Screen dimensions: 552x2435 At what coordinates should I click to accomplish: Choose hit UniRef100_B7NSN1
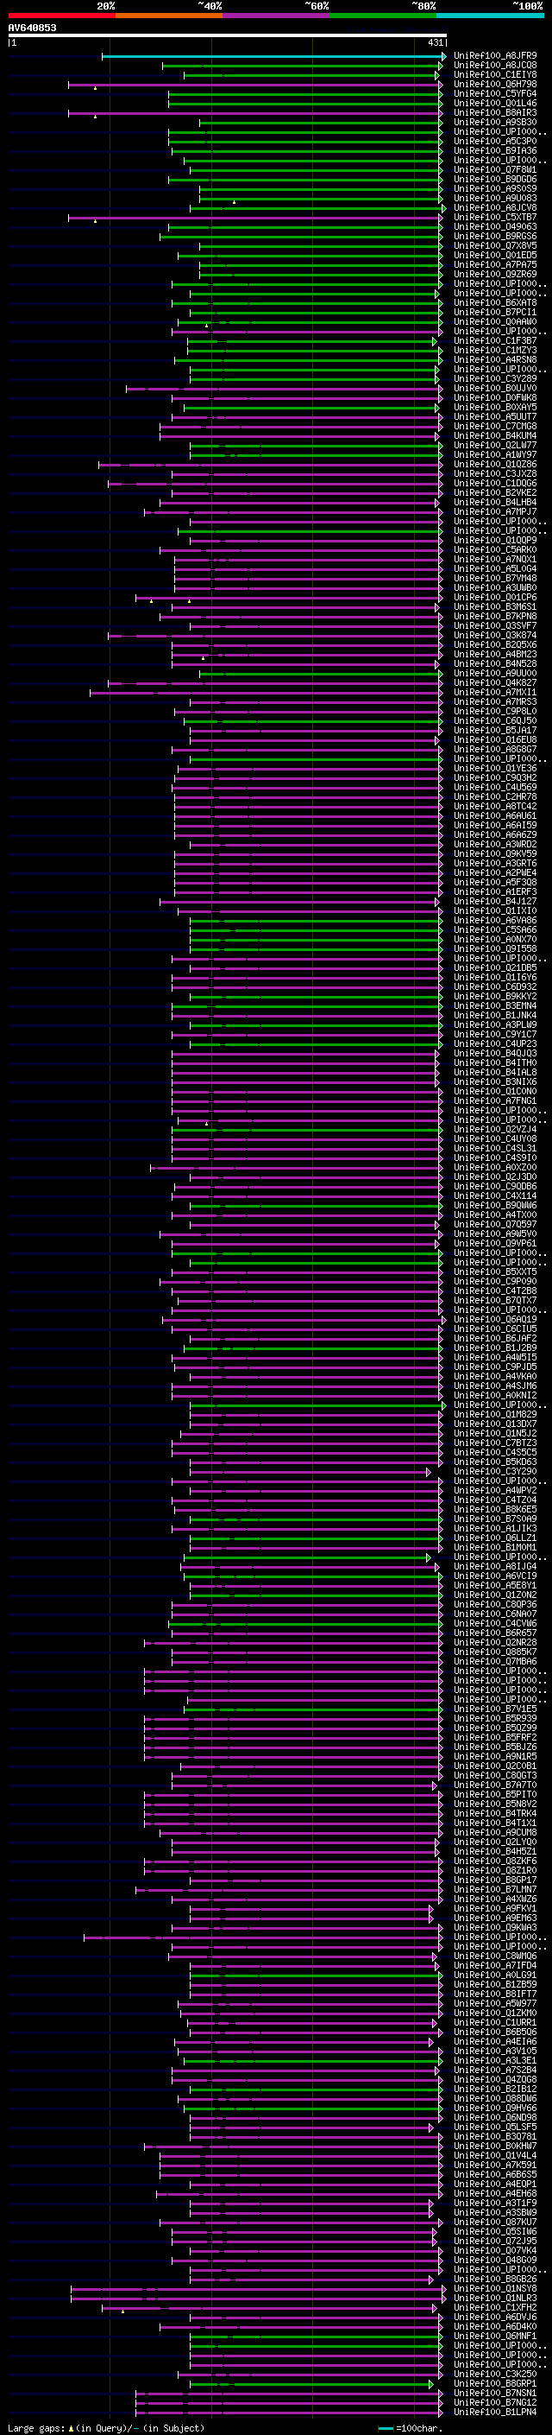[495, 2394]
